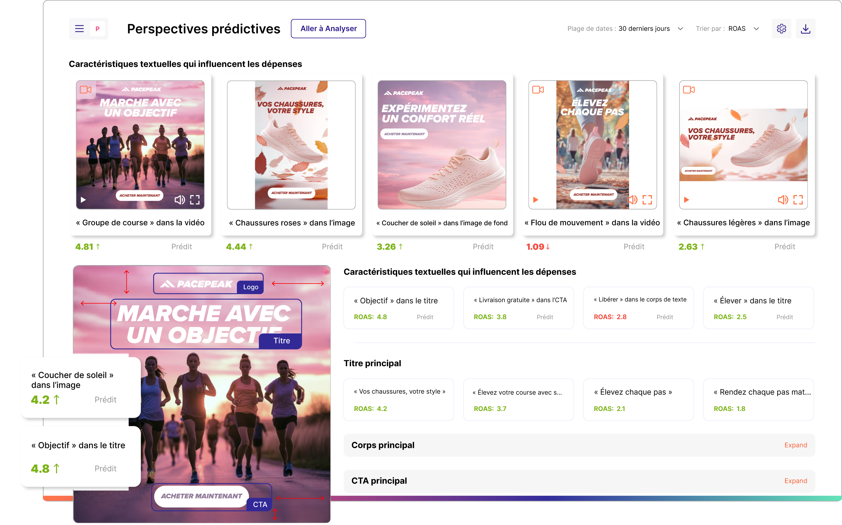Click the pink P workspace icon

(x=97, y=29)
